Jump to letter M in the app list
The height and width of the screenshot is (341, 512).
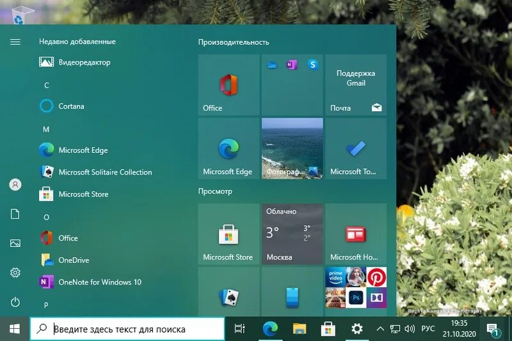(46, 129)
